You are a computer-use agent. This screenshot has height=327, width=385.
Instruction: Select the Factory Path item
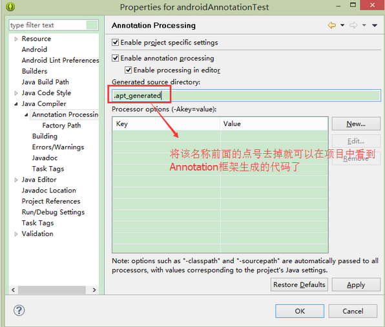[x=61, y=125]
